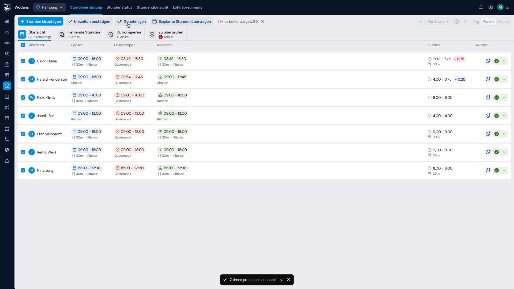The height and width of the screenshot is (289, 514).
Task: Open the phone sidebar icon
Action: click(x=7, y=139)
